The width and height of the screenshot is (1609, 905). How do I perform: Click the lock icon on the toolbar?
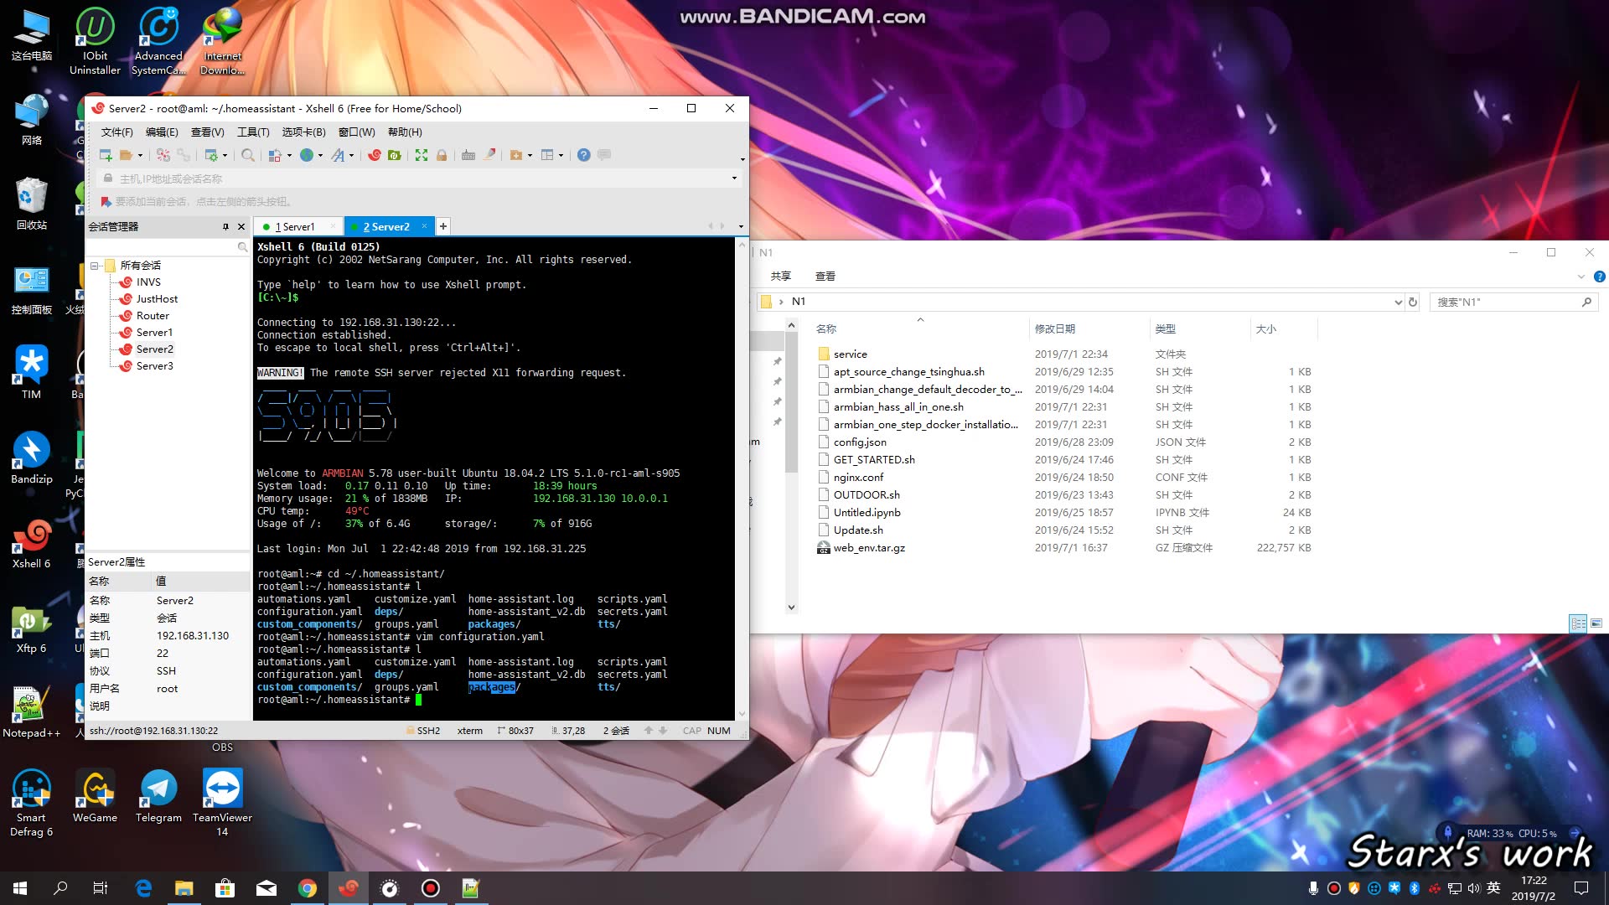(x=442, y=155)
